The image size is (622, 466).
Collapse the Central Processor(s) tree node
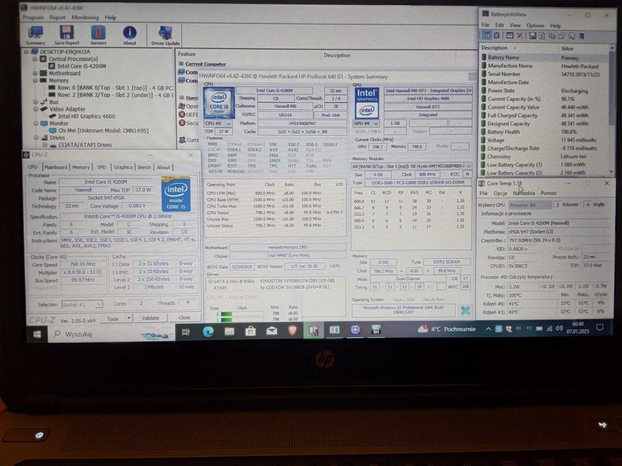[35, 59]
